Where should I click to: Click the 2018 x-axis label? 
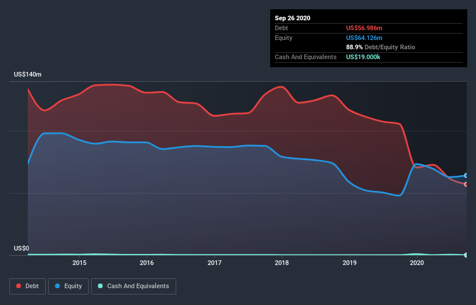[282, 263]
